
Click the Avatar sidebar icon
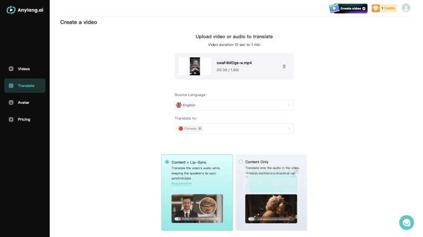[11, 103]
